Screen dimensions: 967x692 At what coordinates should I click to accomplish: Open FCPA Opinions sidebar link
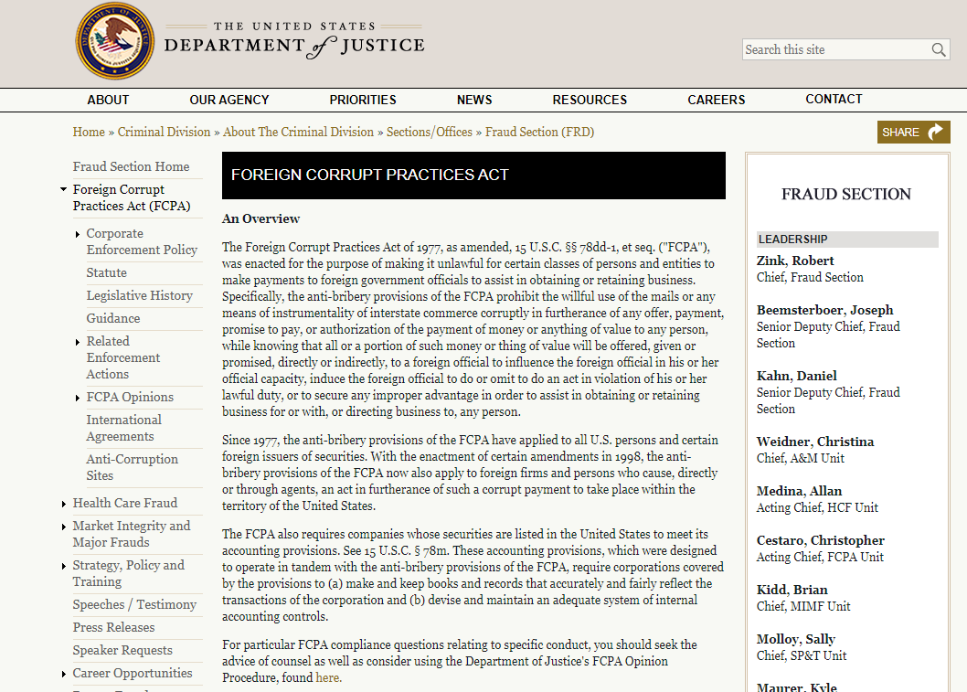point(130,397)
